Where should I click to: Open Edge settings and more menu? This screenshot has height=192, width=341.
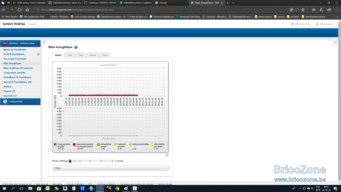[336, 9]
